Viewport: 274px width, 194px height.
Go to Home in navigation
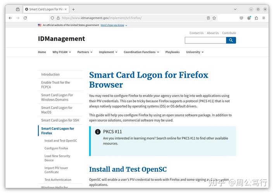point(42,52)
